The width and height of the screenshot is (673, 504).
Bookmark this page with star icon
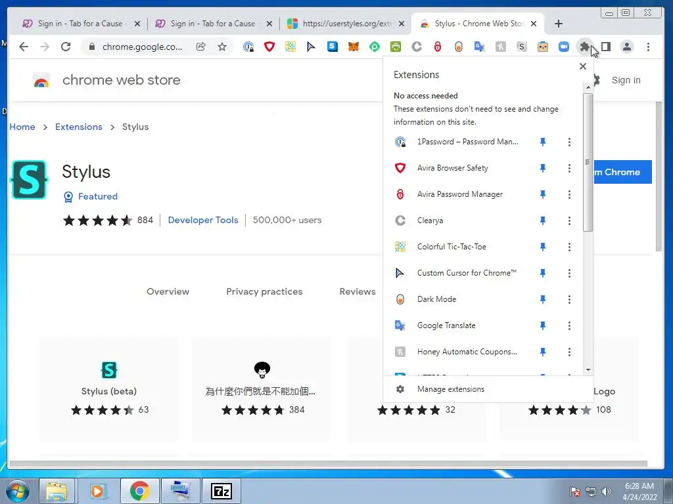click(x=222, y=47)
